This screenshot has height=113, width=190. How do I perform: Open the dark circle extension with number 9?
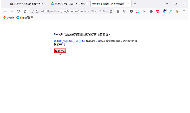(131, 11)
